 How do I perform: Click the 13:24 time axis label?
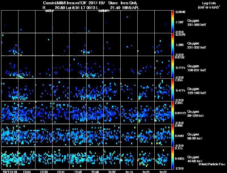27,172
